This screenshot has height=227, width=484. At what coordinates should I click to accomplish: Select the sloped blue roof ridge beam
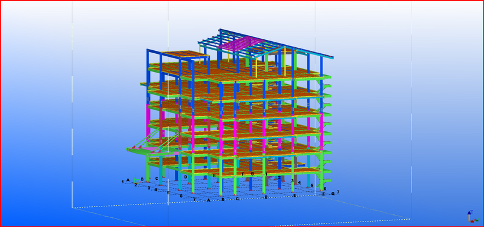(x=276, y=44)
